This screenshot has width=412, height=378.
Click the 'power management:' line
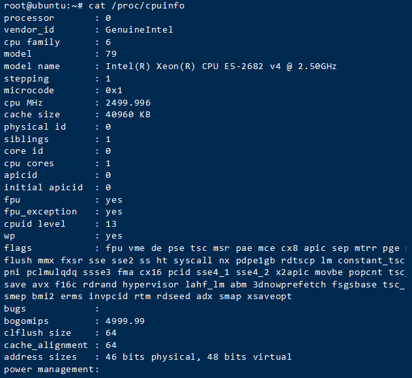(51, 370)
